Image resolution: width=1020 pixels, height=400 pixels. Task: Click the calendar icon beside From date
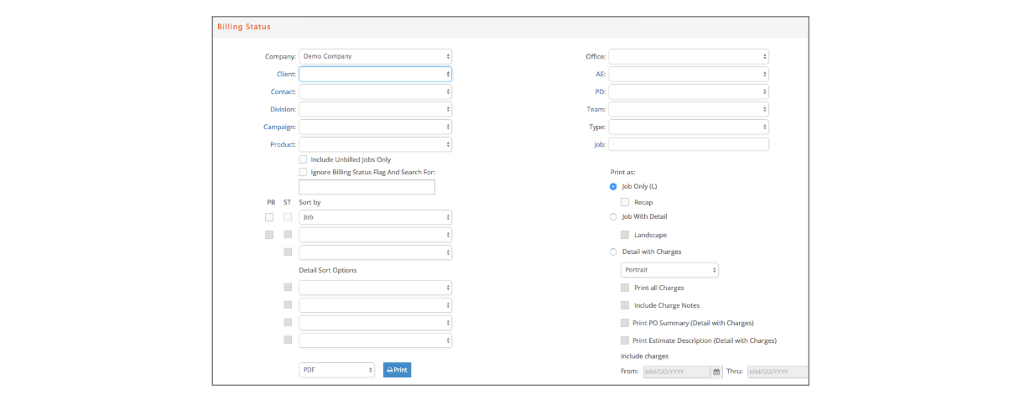click(716, 371)
